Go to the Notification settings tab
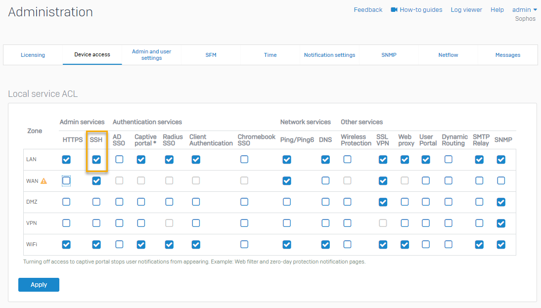 click(x=329, y=55)
